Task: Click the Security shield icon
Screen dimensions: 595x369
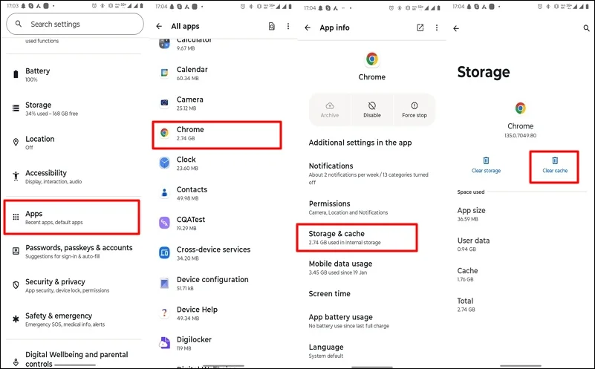Action: pos(16,285)
